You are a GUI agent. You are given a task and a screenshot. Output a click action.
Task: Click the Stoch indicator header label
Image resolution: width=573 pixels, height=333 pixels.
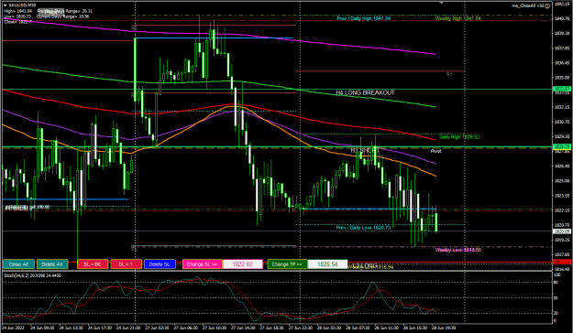tap(32, 275)
